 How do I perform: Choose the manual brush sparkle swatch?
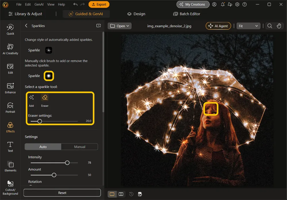pyautogui.click(x=49, y=76)
